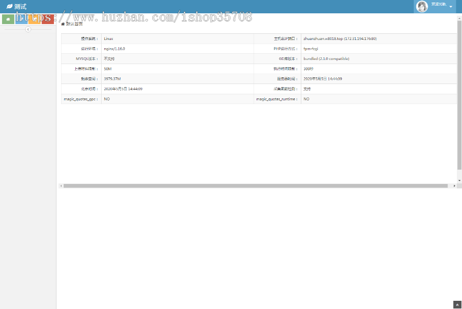462x309 pixels.
Task: Click the welcome text next to avatar
Action: point(439,4)
